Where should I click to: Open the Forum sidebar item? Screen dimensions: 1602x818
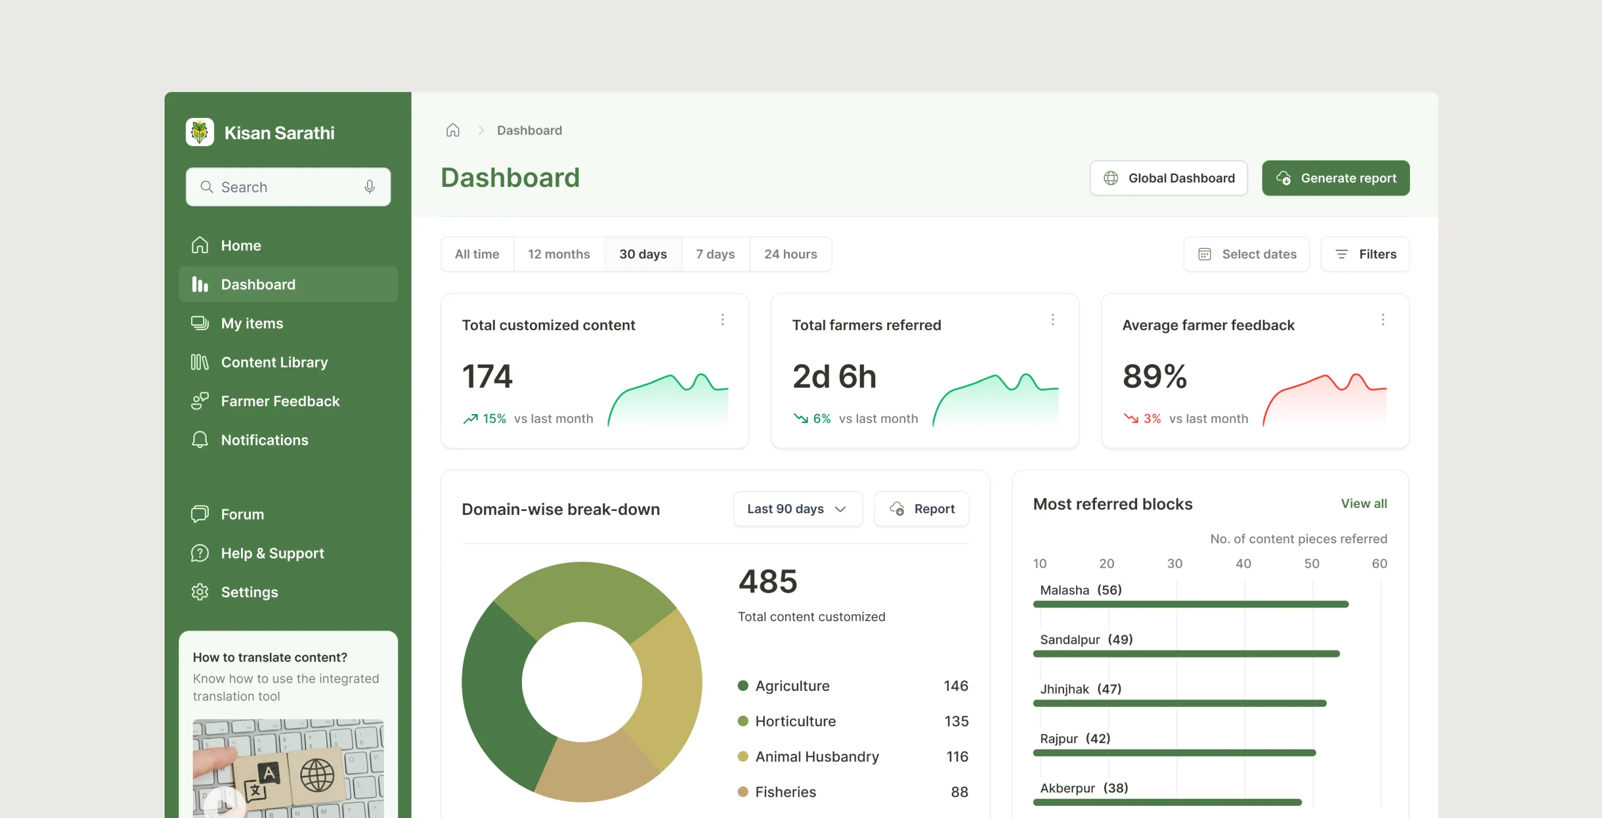[242, 514]
